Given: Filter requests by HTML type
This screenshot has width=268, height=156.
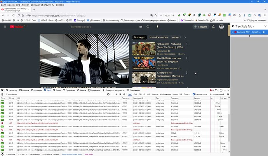Looking at the screenshot, I should [135, 94].
